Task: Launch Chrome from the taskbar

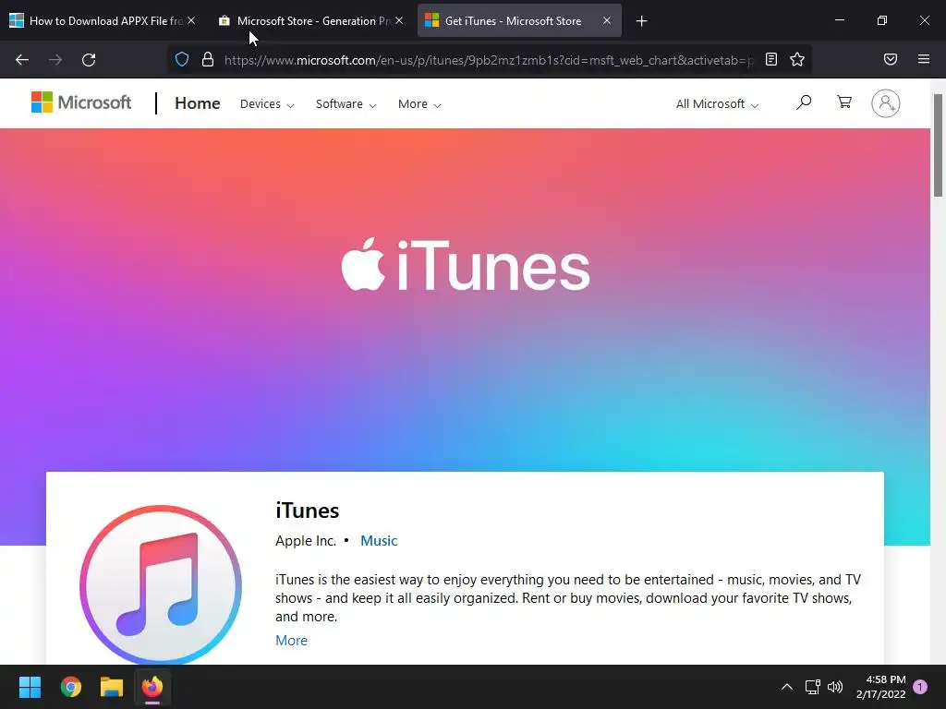Action: pyautogui.click(x=70, y=687)
